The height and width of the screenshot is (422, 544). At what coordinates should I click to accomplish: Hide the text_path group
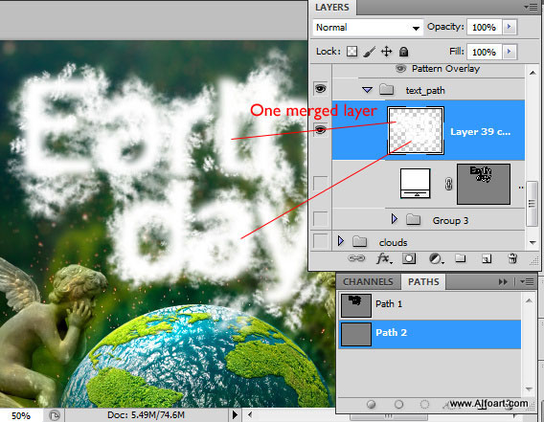click(320, 89)
